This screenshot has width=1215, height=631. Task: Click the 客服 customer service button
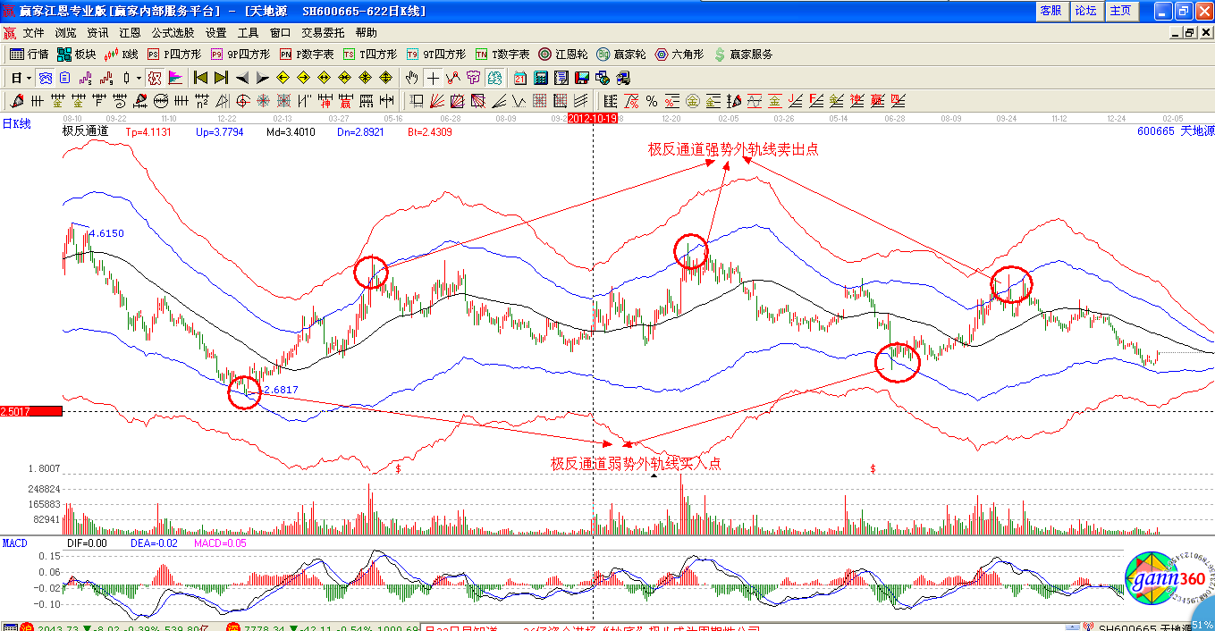pos(1050,11)
